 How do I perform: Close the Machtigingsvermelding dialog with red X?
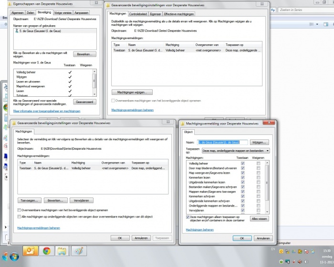[269, 123]
